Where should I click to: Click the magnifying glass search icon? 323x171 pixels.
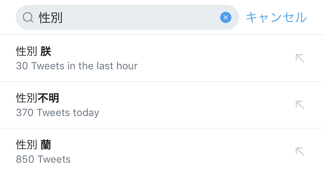click(28, 18)
